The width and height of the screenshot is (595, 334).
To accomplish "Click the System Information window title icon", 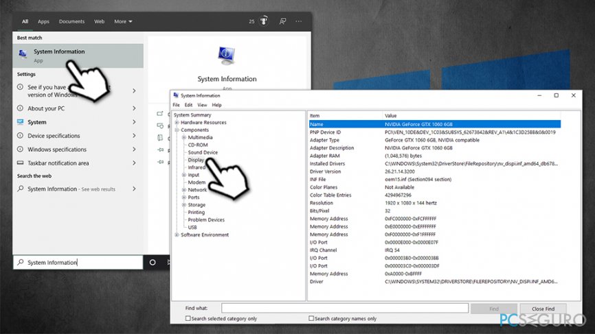I will click(176, 95).
